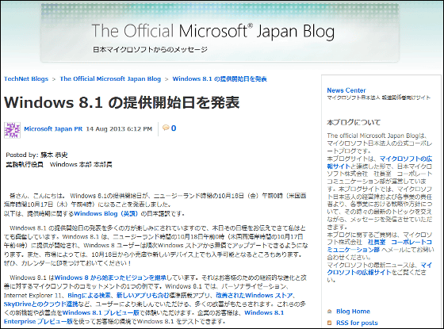
Task: Open the RSS for posts text link
Action: pyautogui.click(x=357, y=323)
